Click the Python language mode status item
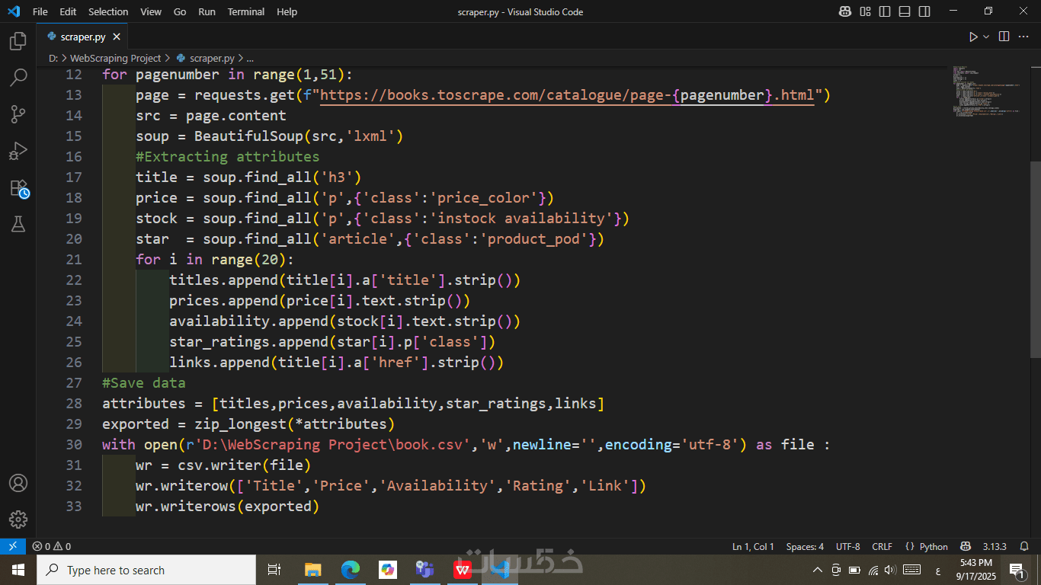 pyautogui.click(x=926, y=546)
